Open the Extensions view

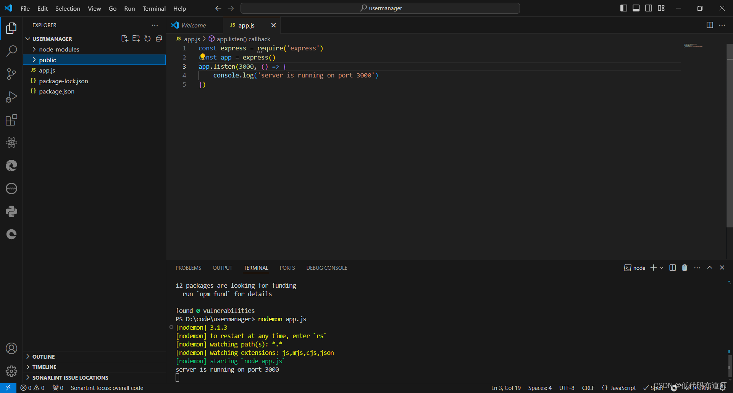[x=11, y=120]
